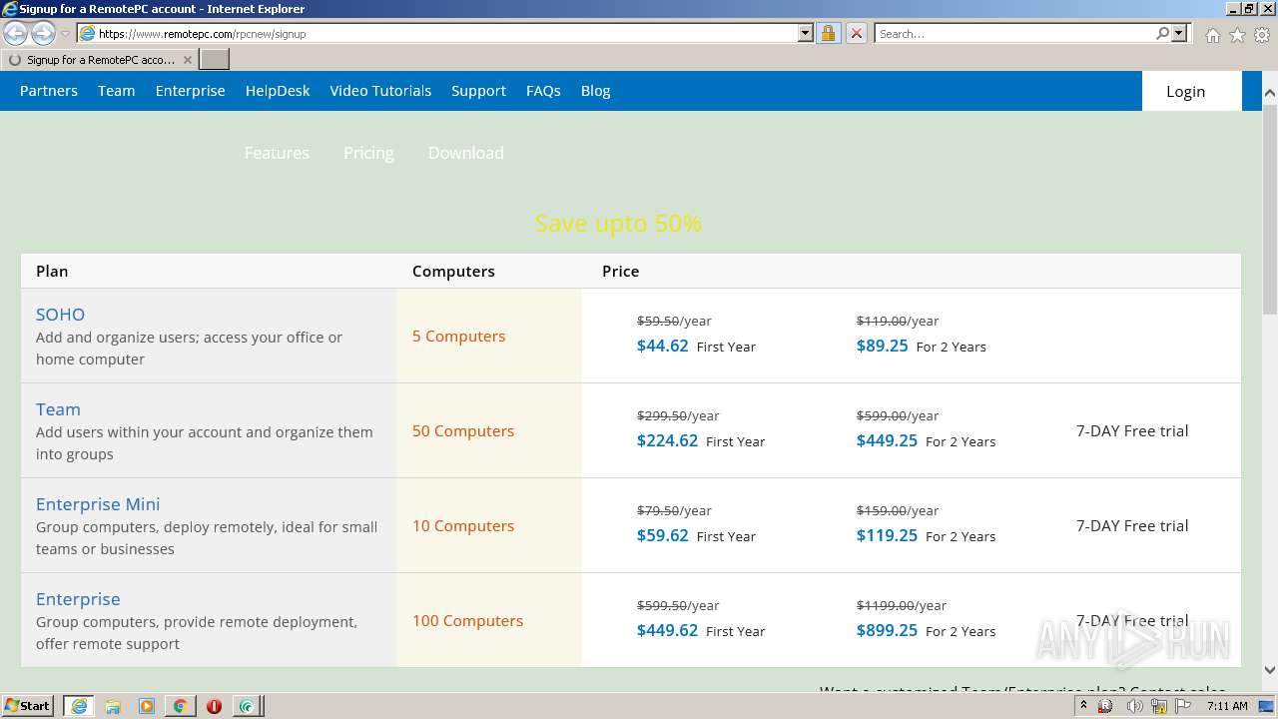Click the address bar URL field
Image resolution: width=1278 pixels, height=719 pixels.
[x=446, y=33]
